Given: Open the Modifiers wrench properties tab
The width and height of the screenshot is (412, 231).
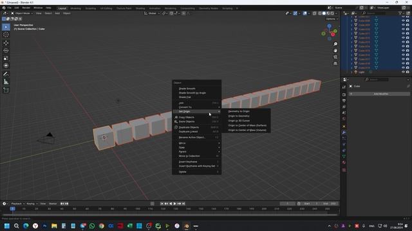Looking at the screenshot, I should click(x=344, y=133).
